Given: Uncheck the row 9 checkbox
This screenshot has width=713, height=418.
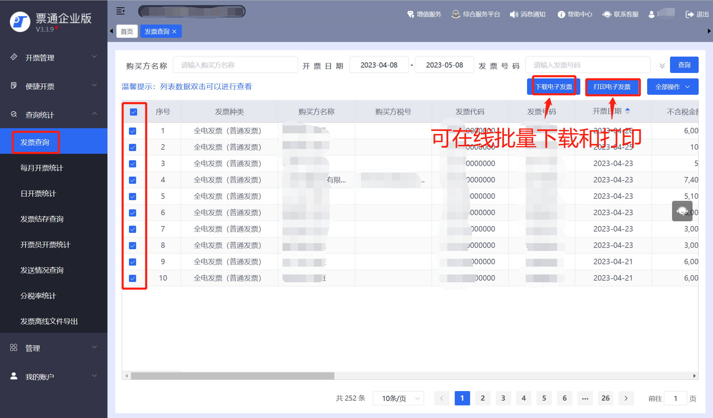Looking at the screenshot, I should click(133, 262).
